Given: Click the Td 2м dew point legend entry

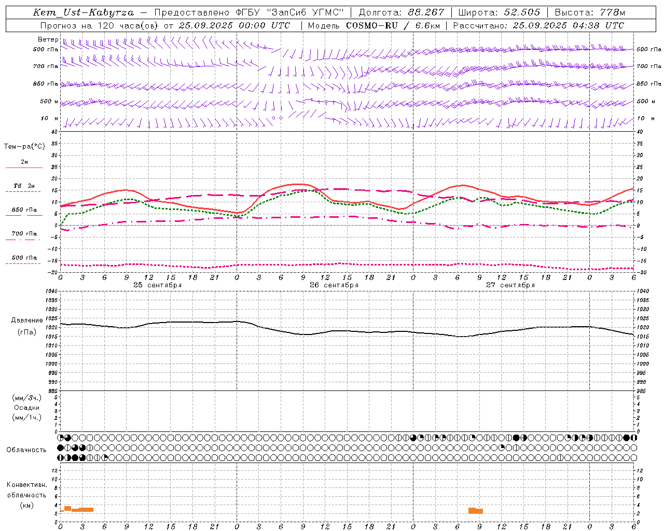Looking at the screenshot, I should (24, 186).
